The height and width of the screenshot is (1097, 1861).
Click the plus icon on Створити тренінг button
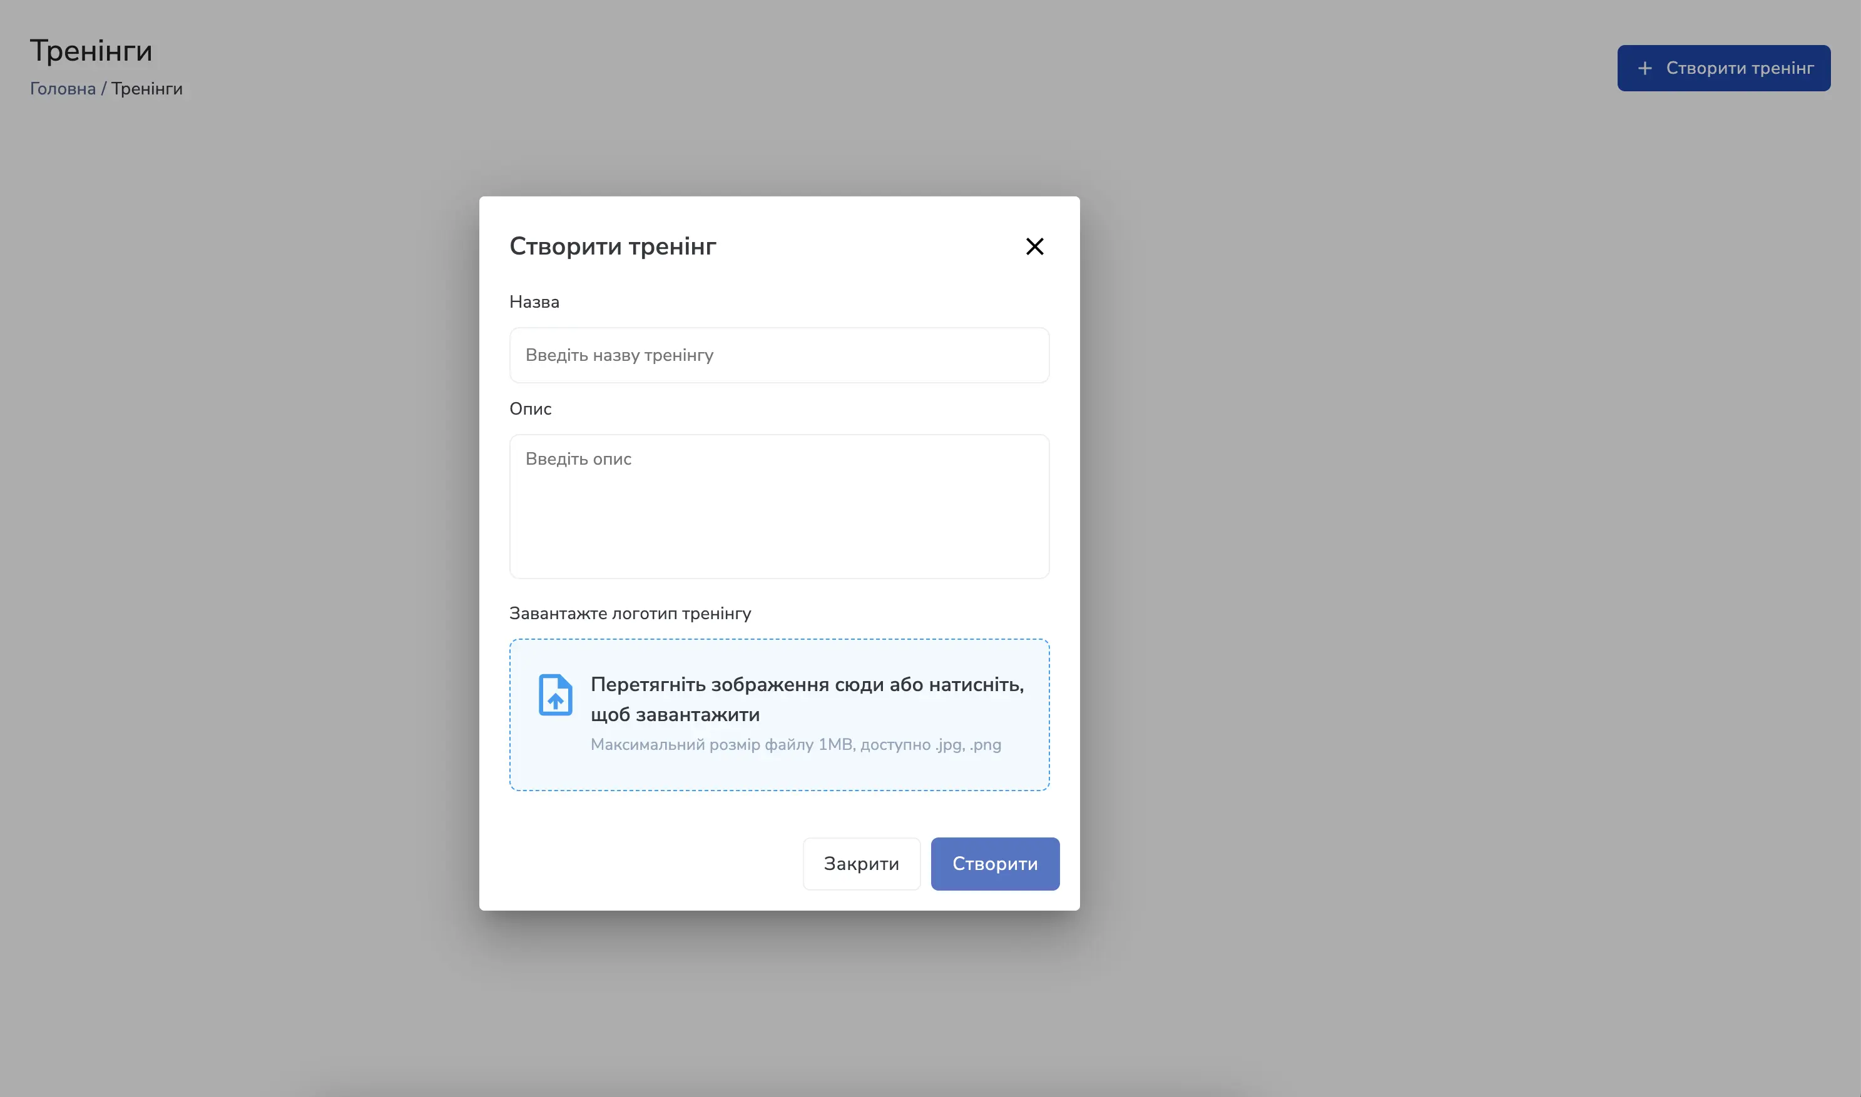1644,68
